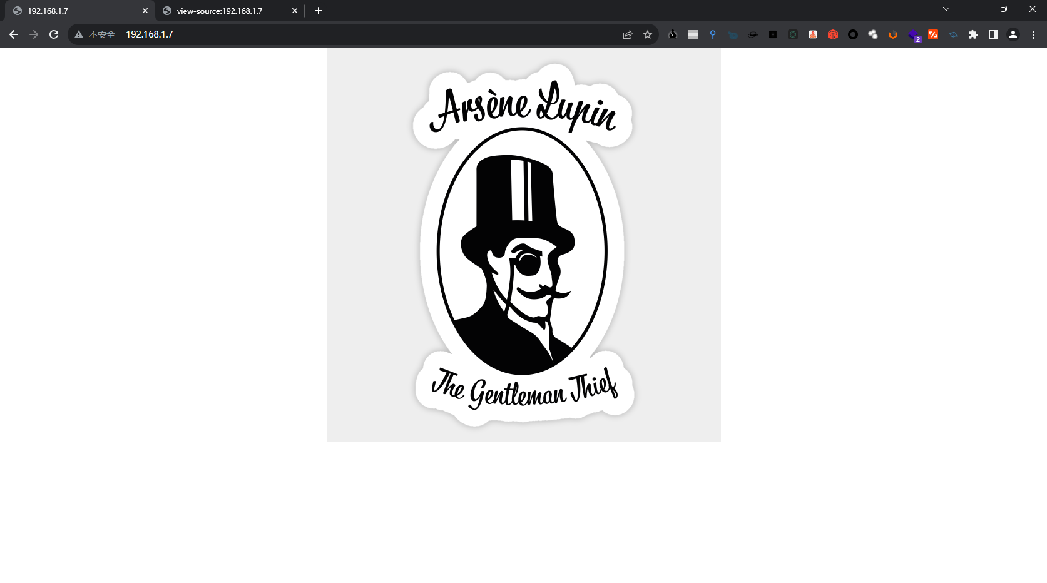Open the black ring extension
Screen dimensions: 1047x583
point(853,34)
